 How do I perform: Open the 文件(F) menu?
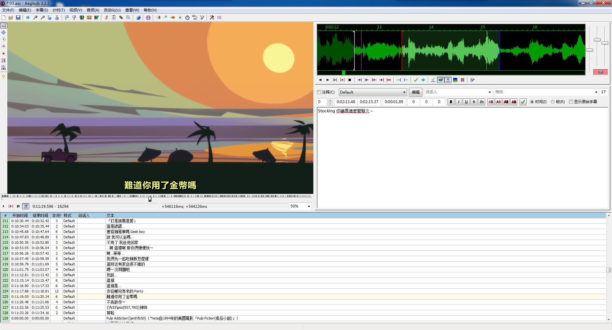point(8,10)
